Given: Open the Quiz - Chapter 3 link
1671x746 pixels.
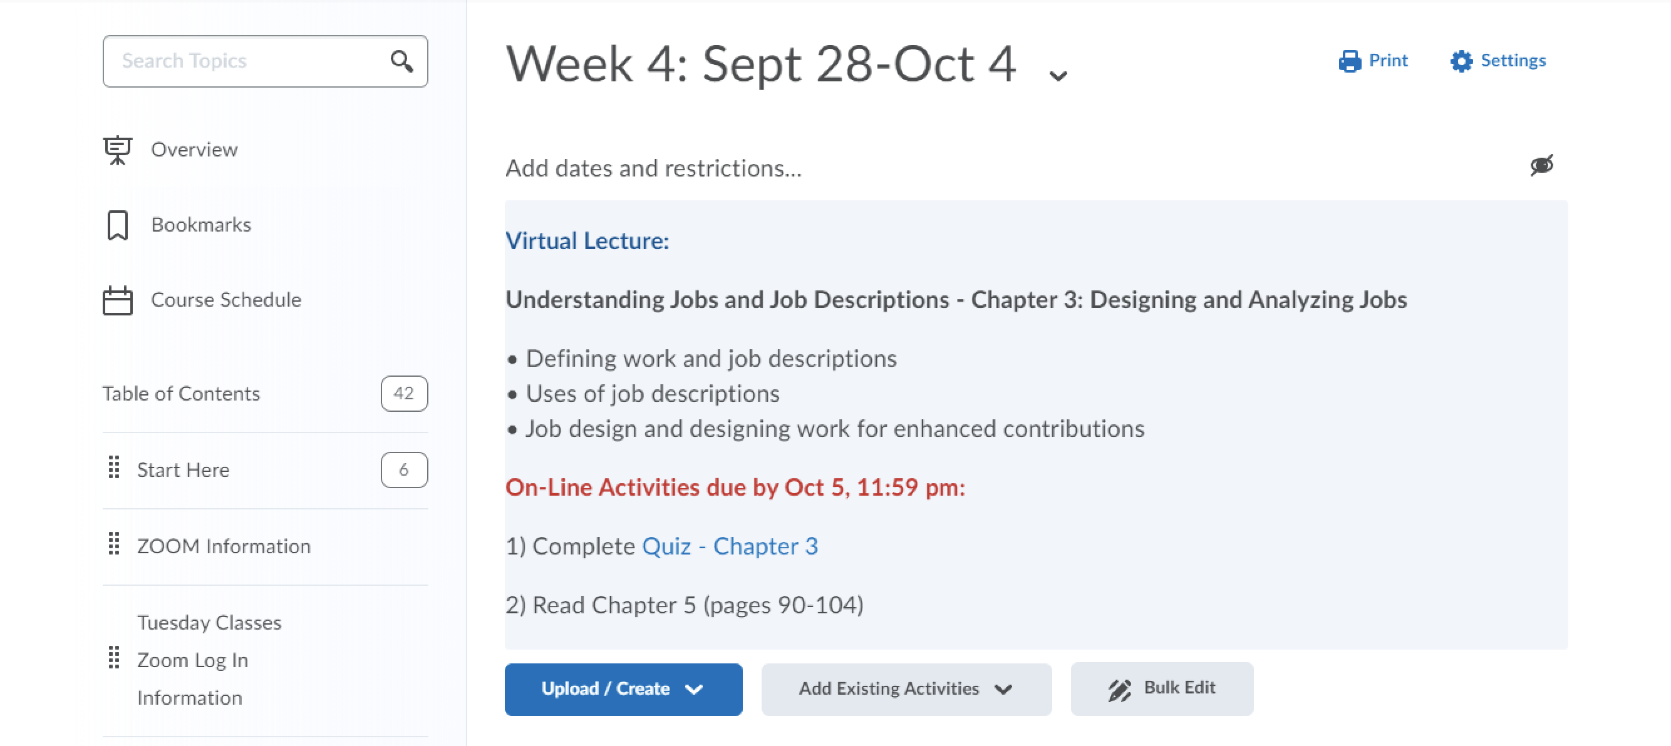Looking at the screenshot, I should click(730, 546).
